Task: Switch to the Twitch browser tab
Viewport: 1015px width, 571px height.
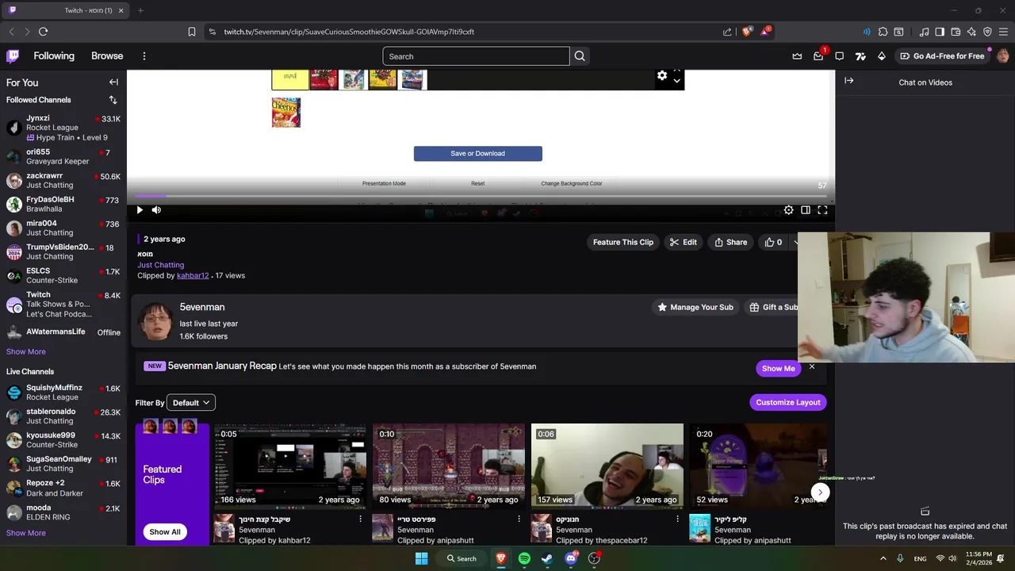Action: (65, 10)
